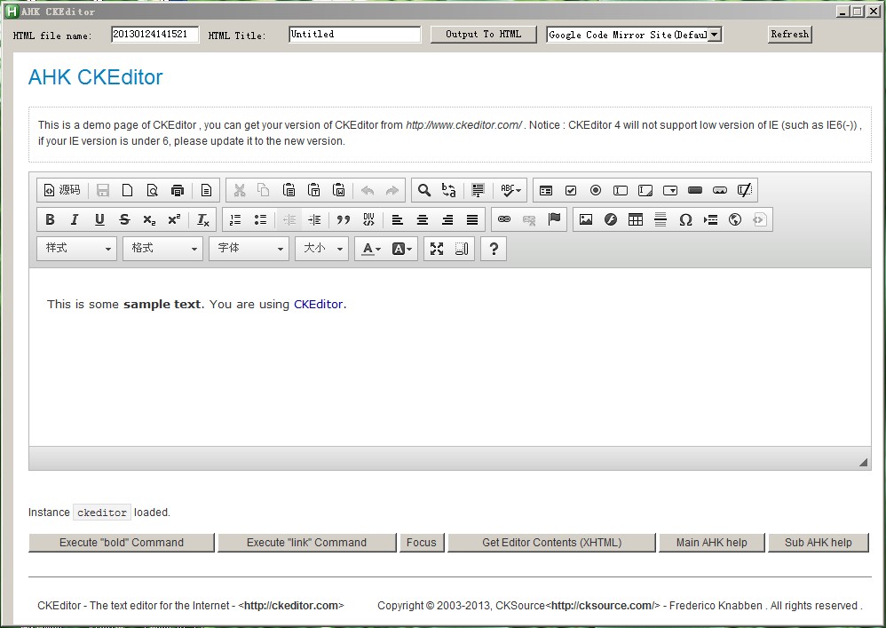Image resolution: width=886 pixels, height=628 pixels.
Task: Insert a Flash object
Action: pos(611,220)
